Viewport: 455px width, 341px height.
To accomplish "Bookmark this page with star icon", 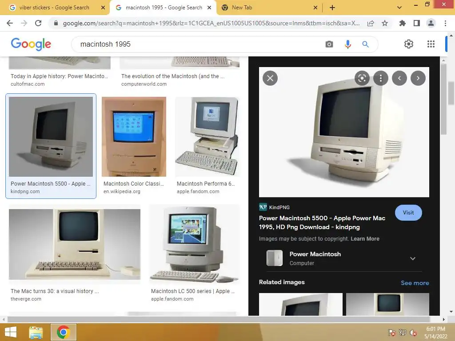I will 385,23.
